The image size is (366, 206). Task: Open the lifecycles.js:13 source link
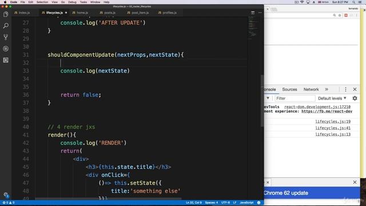[x=333, y=134]
